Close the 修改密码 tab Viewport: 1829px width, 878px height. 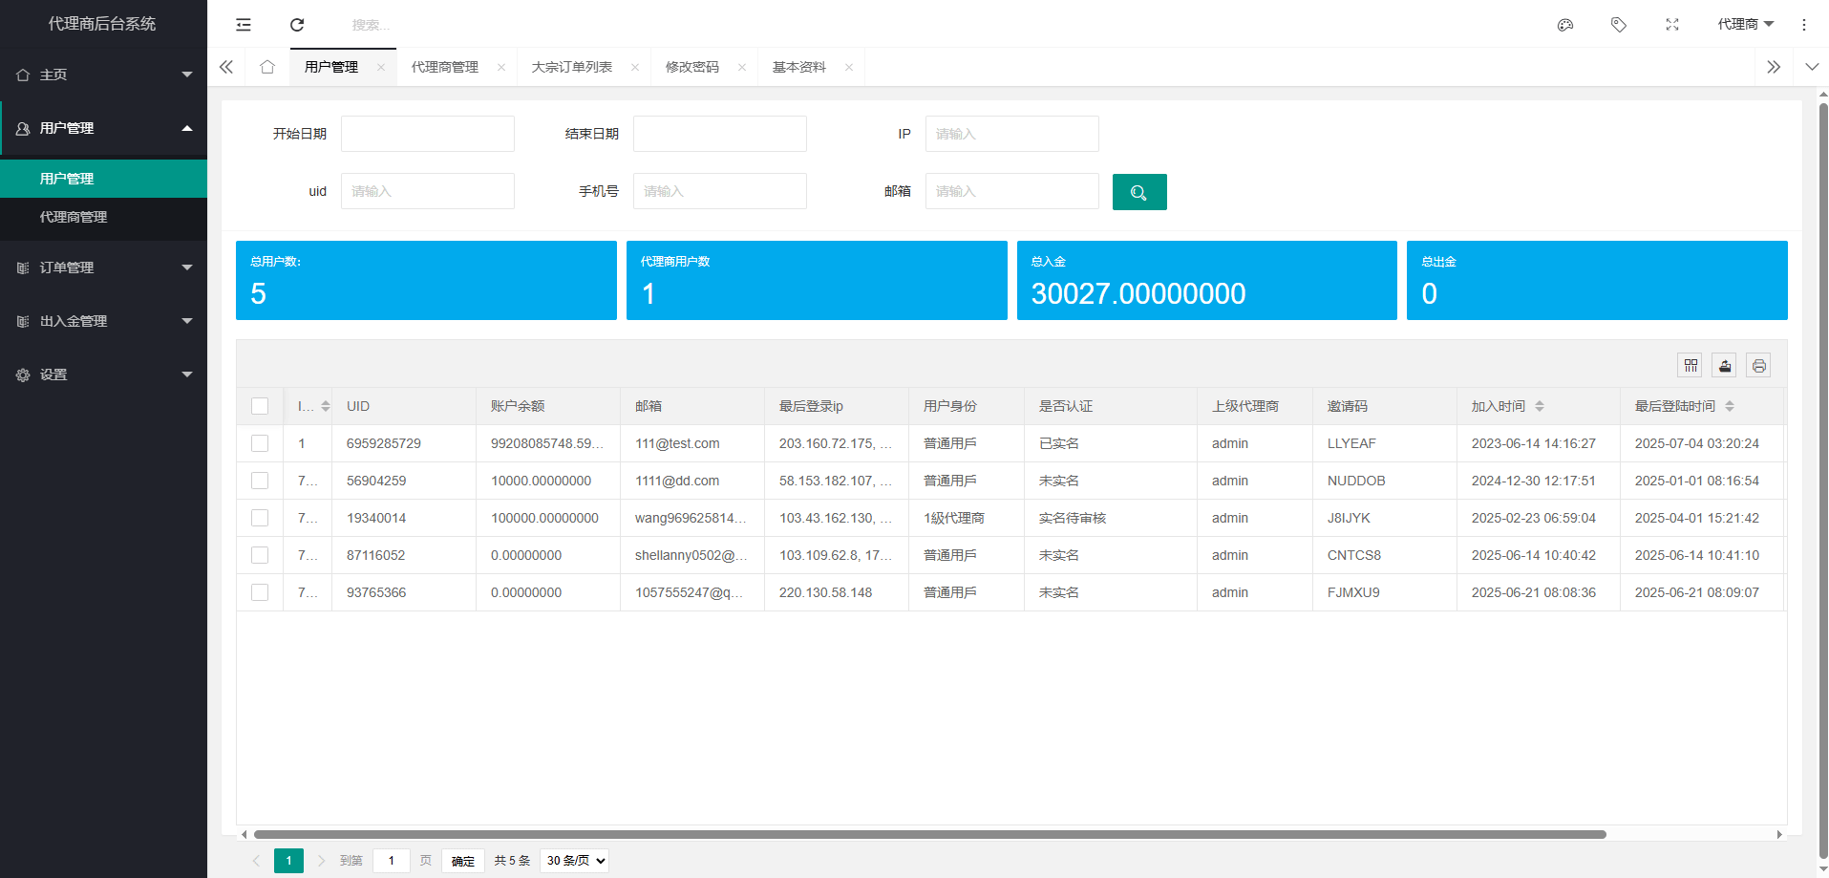[x=742, y=67]
